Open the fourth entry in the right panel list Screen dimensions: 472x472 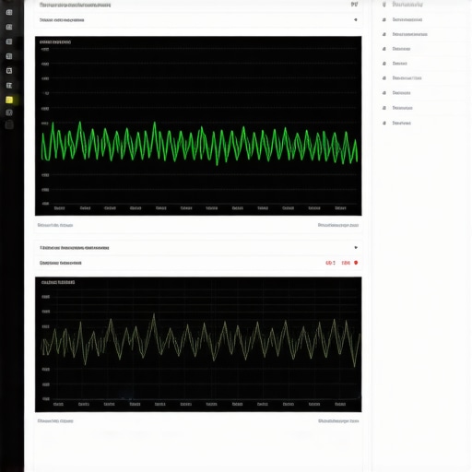tap(400, 64)
